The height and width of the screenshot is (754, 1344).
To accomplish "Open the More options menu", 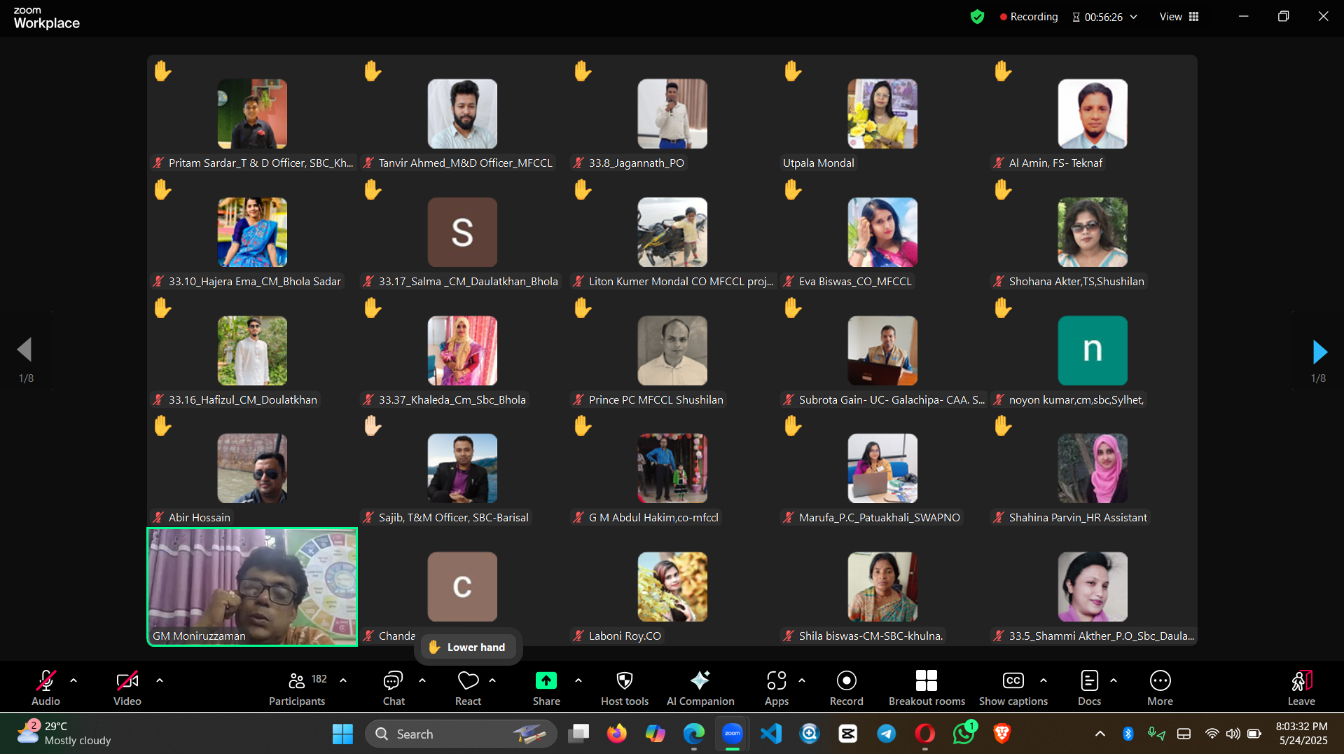I will coord(1160,687).
